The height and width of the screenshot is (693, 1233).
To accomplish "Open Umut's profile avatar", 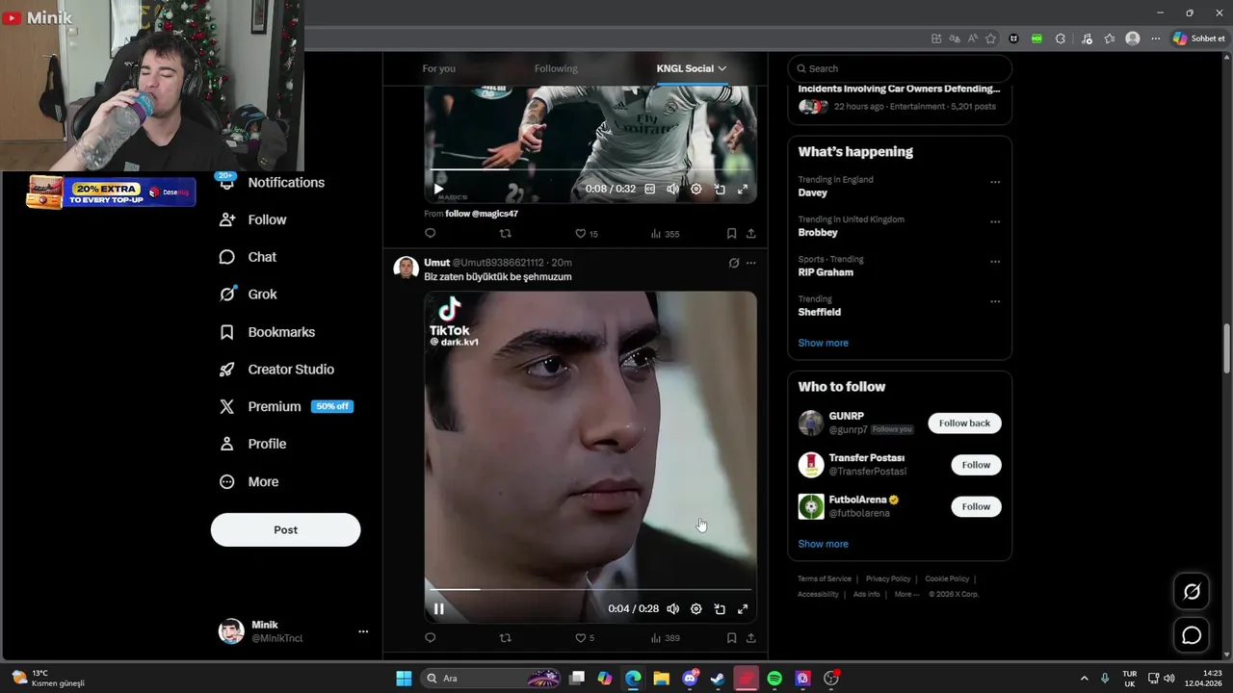I will coord(406,268).
